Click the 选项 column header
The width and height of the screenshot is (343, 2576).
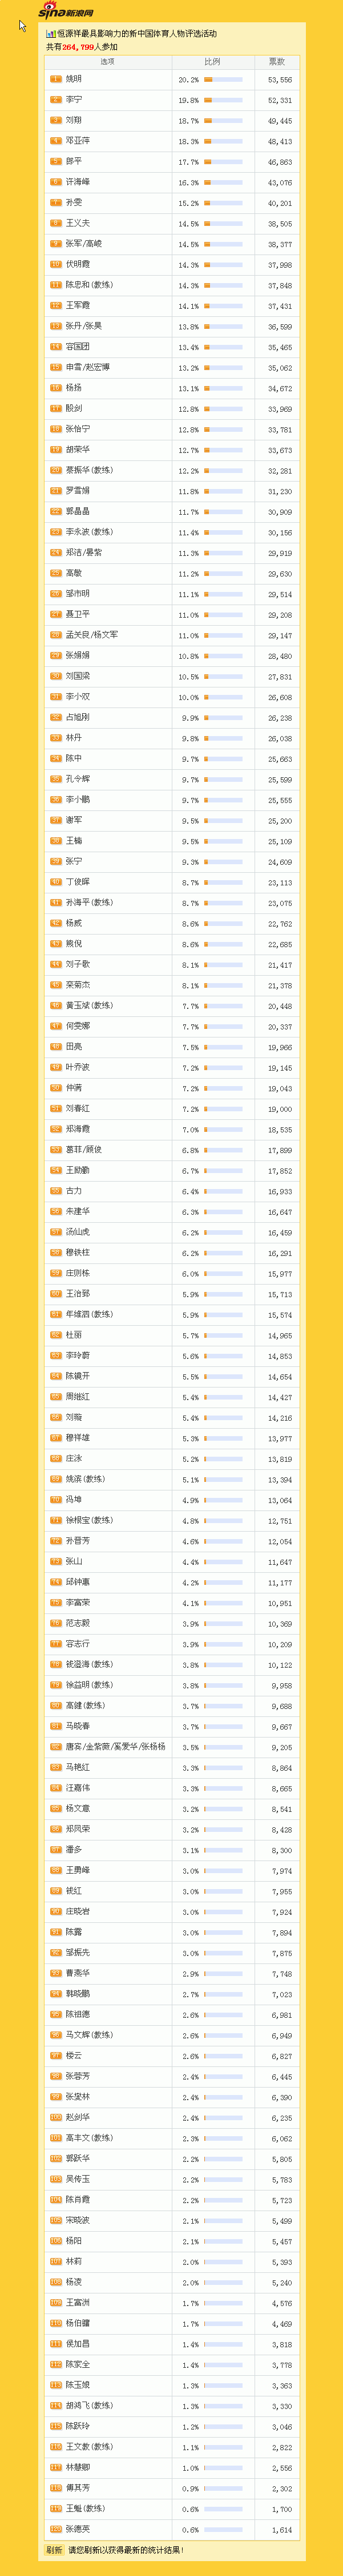107,62
